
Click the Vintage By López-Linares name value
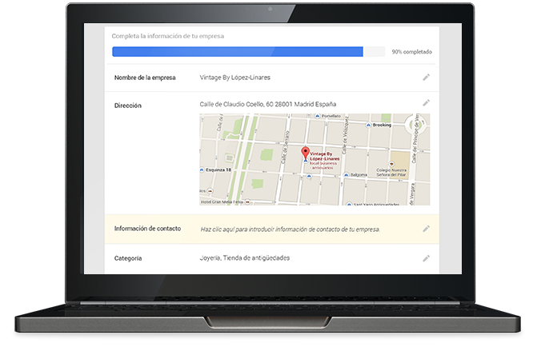point(235,78)
